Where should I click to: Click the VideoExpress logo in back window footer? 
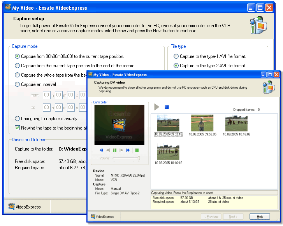(25, 207)
